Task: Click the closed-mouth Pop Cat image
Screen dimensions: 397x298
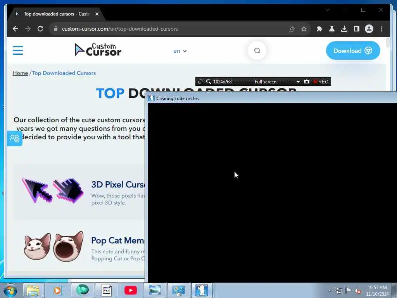Action: (x=37, y=246)
